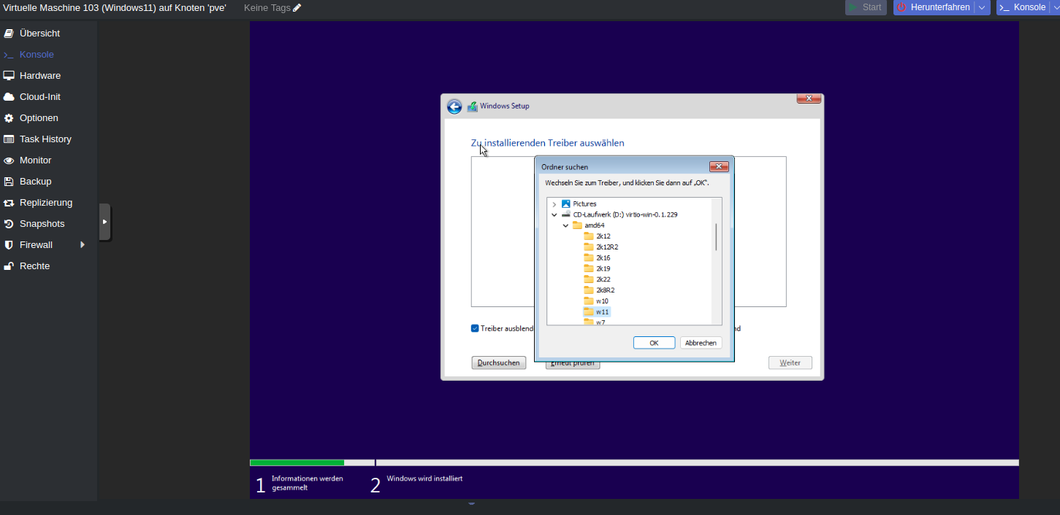
Task: Click the blue back arrow in Windows Setup
Action: click(454, 107)
